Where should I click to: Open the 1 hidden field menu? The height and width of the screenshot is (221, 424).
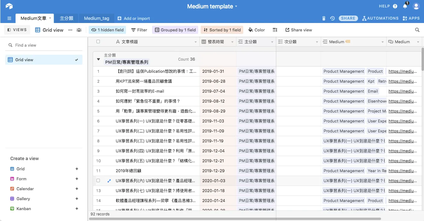tap(107, 30)
